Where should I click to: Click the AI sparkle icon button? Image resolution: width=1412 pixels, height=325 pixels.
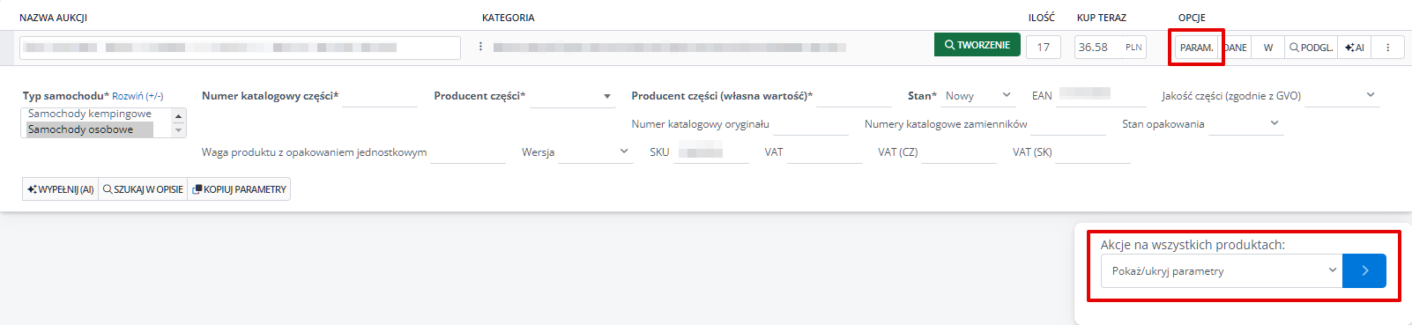(x=1355, y=48)
